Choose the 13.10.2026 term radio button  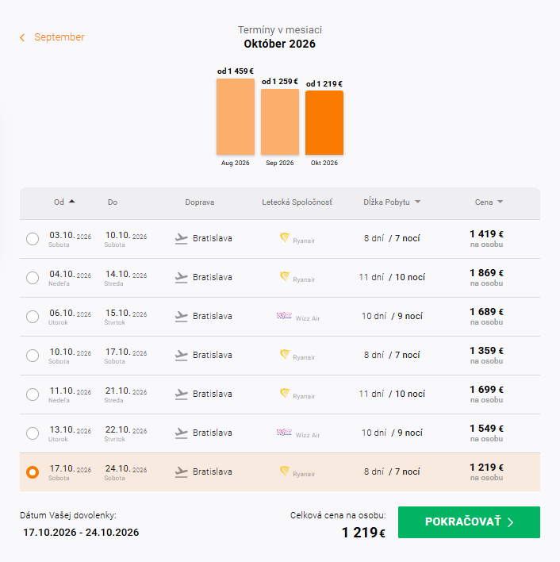(x=33, y=433)
